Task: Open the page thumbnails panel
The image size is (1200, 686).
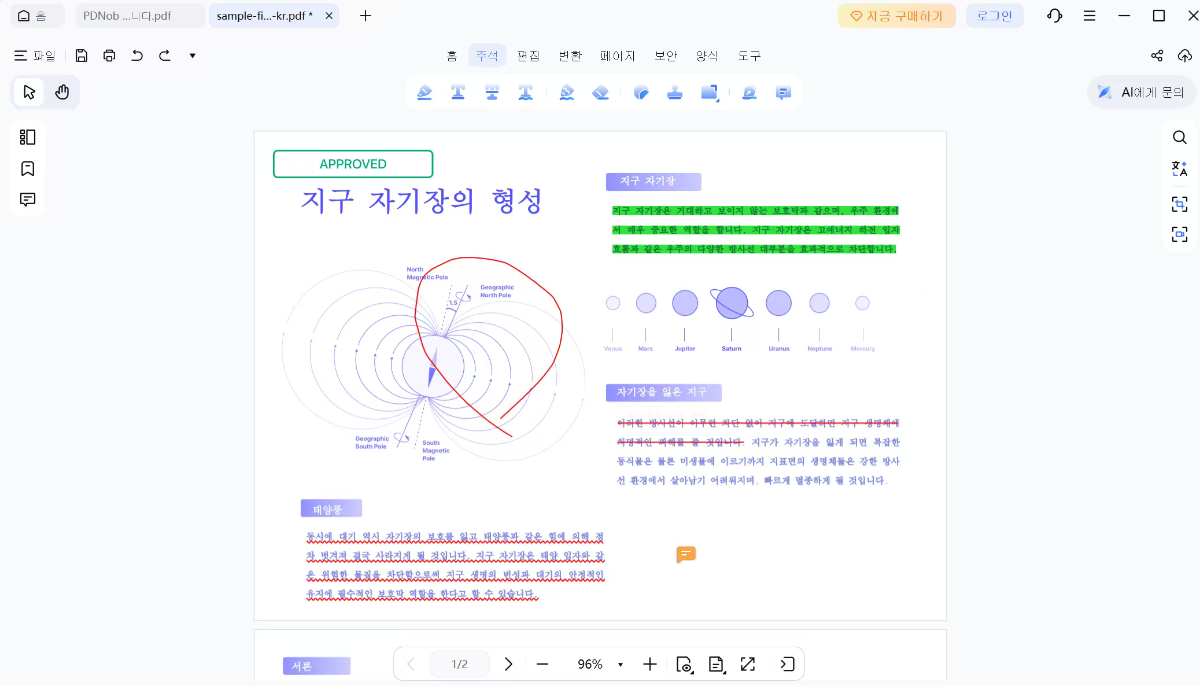Action: click(28, 137)
